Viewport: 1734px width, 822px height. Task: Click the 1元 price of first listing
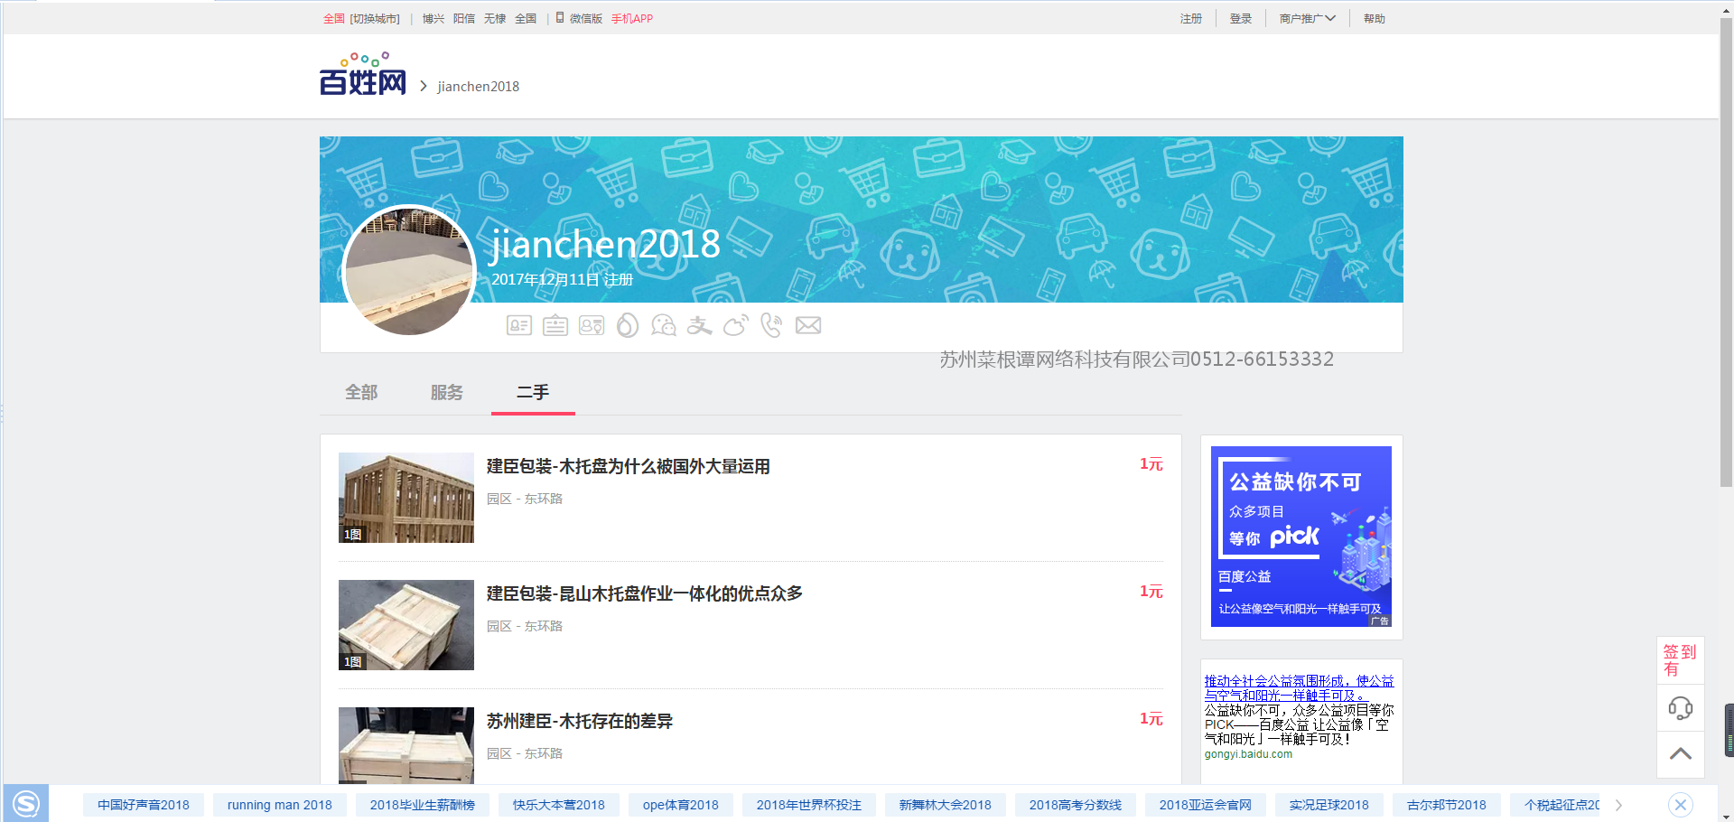[x=1151, y=464]
